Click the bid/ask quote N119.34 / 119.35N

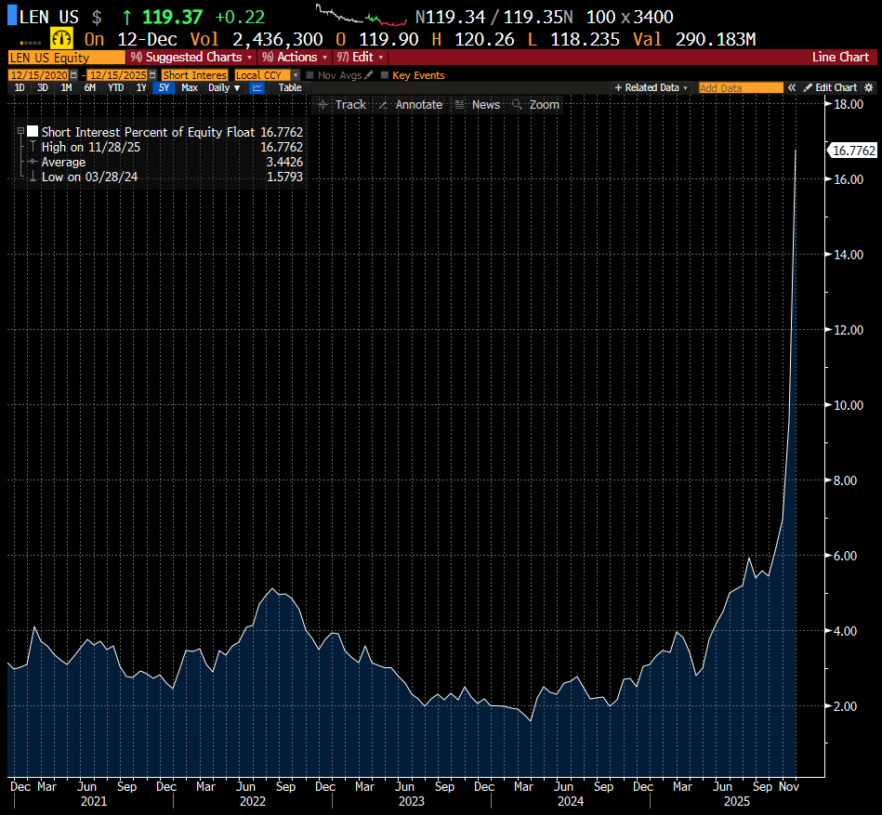click(494, 17)
